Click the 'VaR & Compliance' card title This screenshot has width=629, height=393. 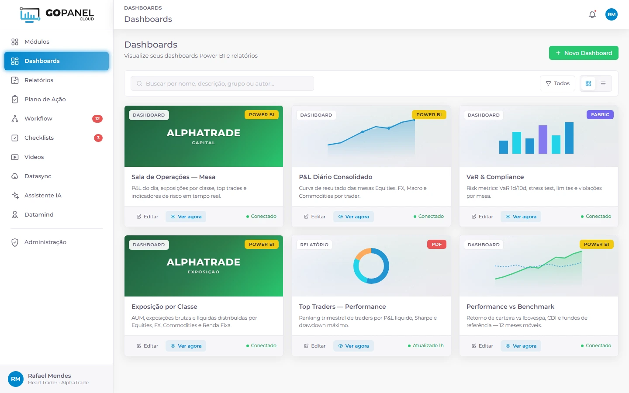pyautogui.click(x=495, y=177)
